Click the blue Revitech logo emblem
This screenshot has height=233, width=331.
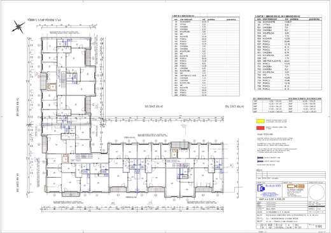[x=260, y=188]
